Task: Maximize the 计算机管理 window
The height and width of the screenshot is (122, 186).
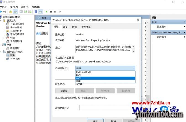Action: coord(174,2)
